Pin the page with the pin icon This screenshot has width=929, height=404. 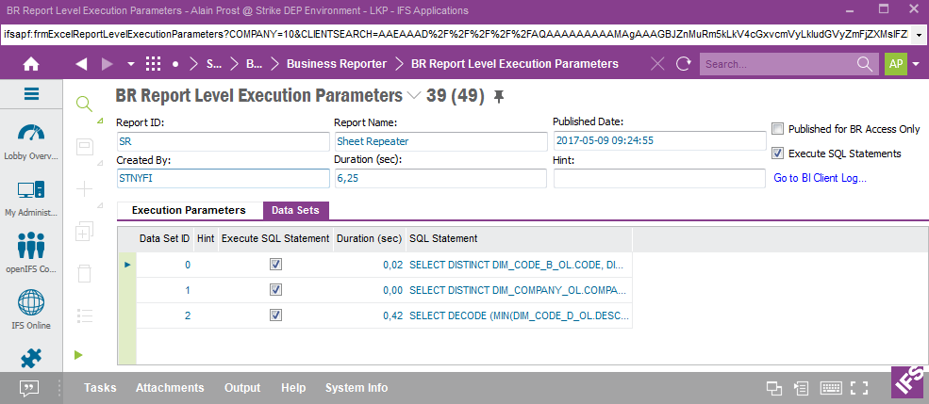[x=499, y=96]
